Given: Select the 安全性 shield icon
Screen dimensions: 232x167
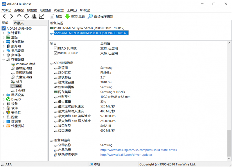Looking at the screenshot, I should point(8,112).
